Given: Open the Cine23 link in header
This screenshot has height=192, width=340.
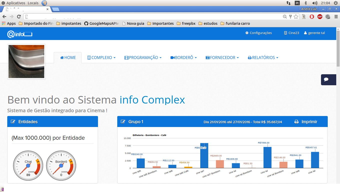Looking at the screenshot, I should pos(291,33).
